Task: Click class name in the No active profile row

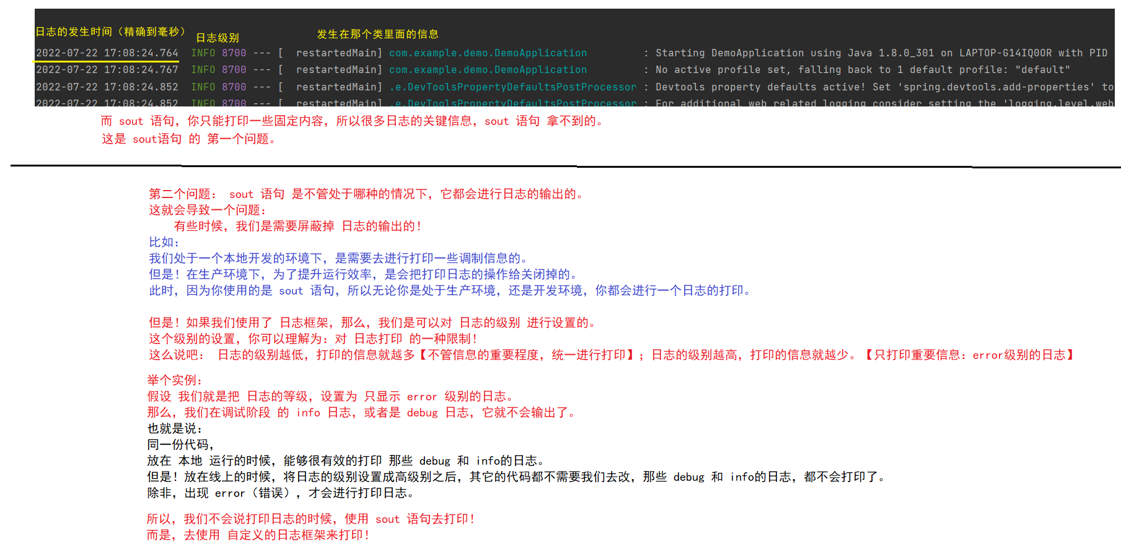Action: point(488,70)
